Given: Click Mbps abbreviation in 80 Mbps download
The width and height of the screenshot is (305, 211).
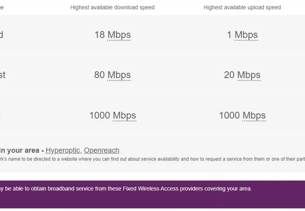Looking at the screenshot, I should 119,75.
